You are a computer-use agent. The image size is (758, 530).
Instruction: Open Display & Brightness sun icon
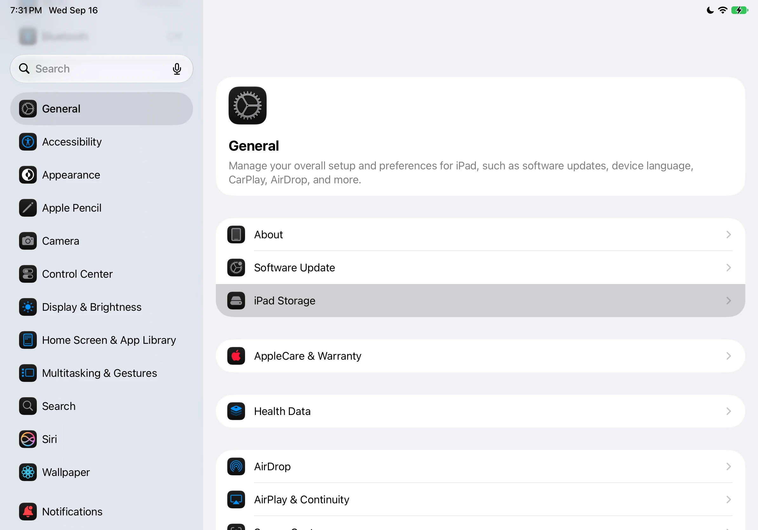[x=28, y=307]
